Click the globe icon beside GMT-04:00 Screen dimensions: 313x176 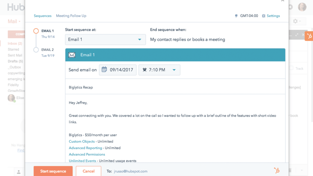point(236,16)
